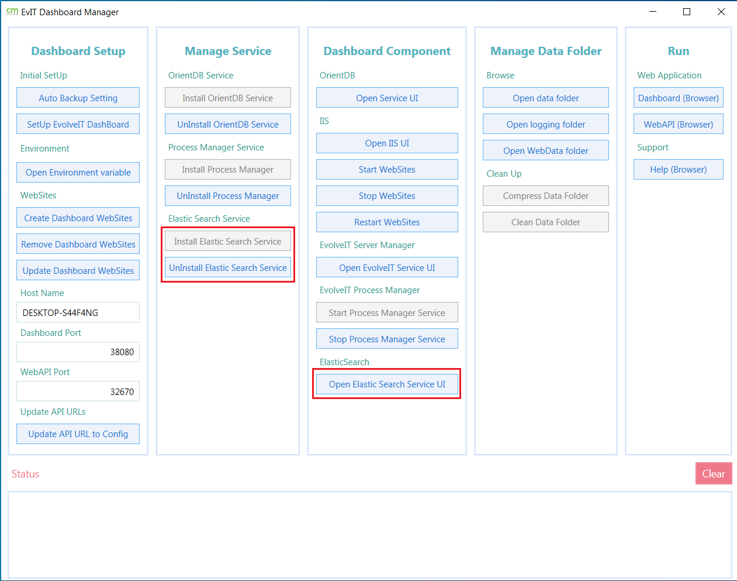Click the Status label
737x581 pixels.
(25, 473)
